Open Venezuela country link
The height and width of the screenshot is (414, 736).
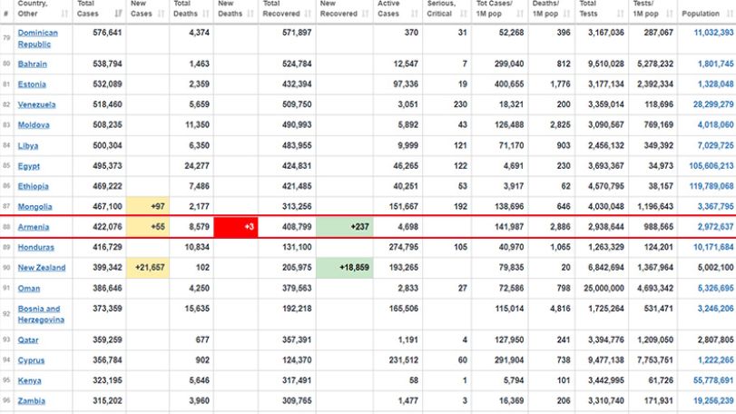pyautogui.click(x=36, y=104)
